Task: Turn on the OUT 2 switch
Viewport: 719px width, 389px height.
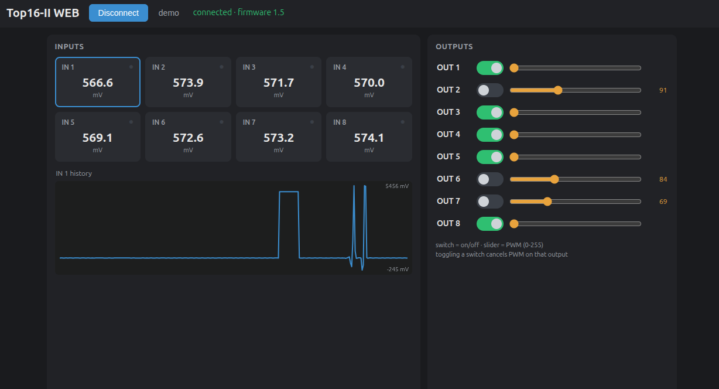Action: pos(490,90)
